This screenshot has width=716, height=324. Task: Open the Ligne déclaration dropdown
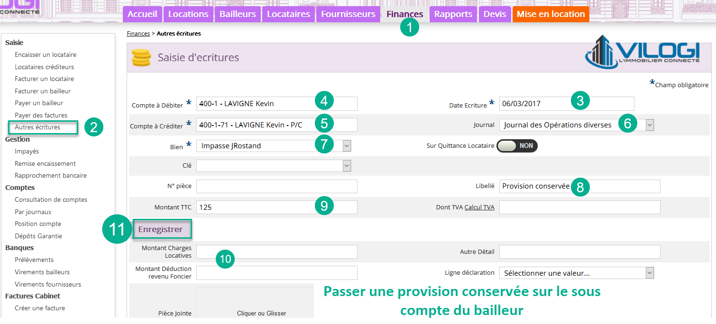(x=577, y=273)
